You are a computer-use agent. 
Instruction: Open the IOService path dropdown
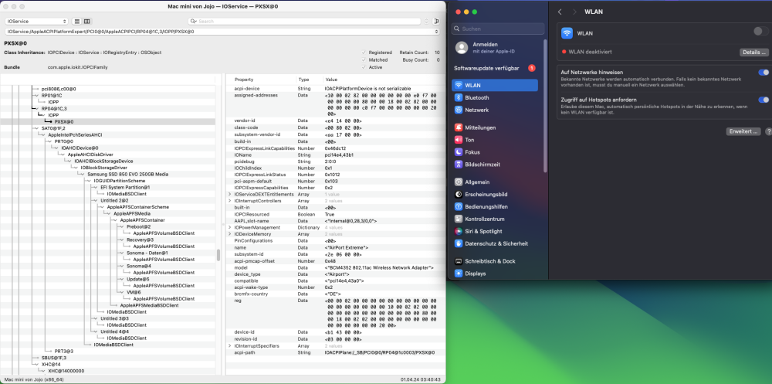coord(222,32)
